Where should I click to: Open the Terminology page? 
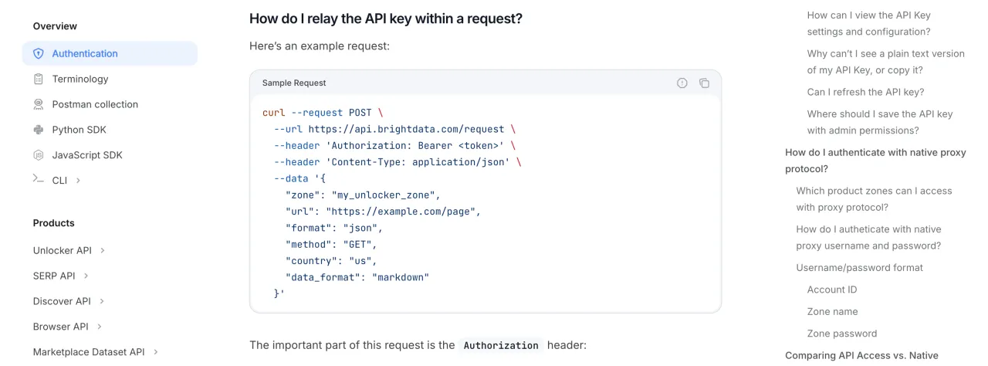click(80, 79)
